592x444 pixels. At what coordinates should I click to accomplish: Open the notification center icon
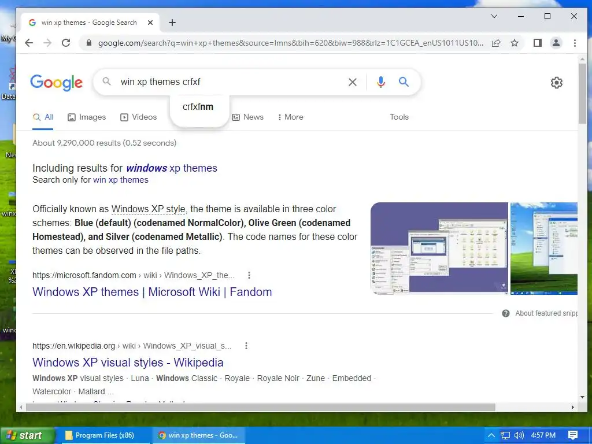click(x=573, y=435)
